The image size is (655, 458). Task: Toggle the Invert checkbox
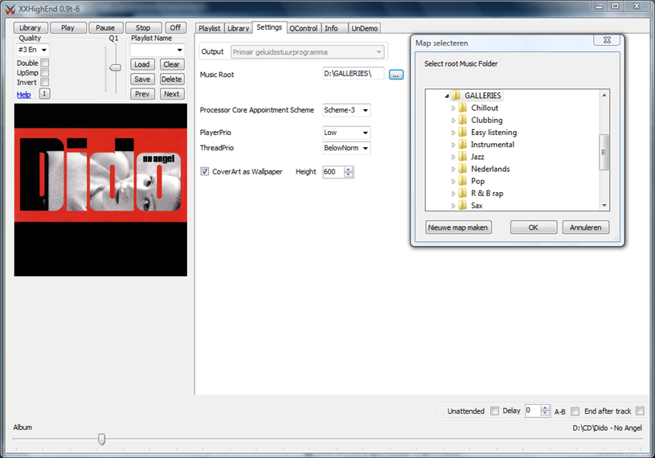[45, 82]
